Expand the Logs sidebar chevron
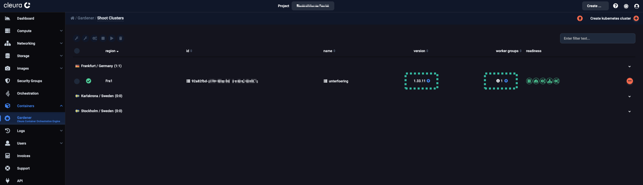 (x=61, y=131)
